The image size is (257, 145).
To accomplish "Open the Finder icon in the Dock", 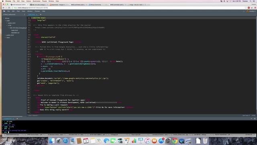I will point(52,141).
